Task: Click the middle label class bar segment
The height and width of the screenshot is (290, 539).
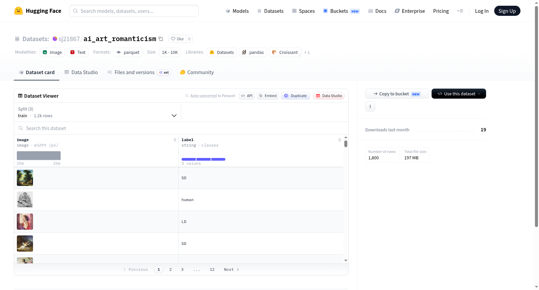Action: coord(203,159)
